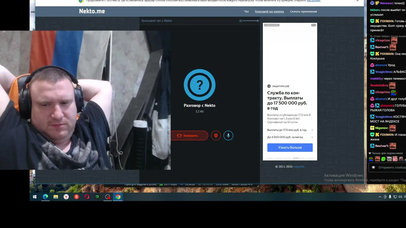Open Yandex Browser from the taskbar
Image resolution: width=406 pixels, height=228 pixels.
coord(66,197)
